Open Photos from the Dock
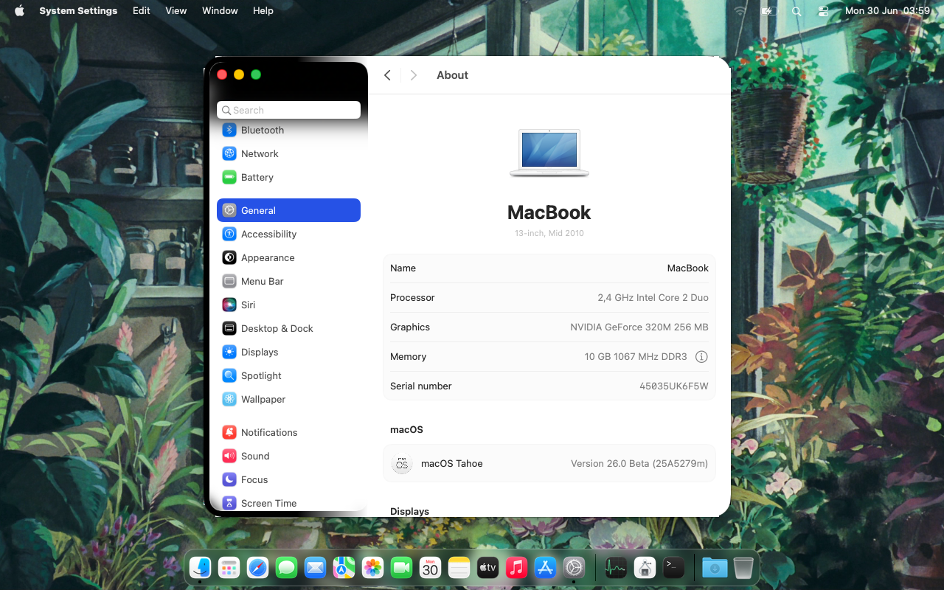 pyautogui.click(x=373, y=567)
